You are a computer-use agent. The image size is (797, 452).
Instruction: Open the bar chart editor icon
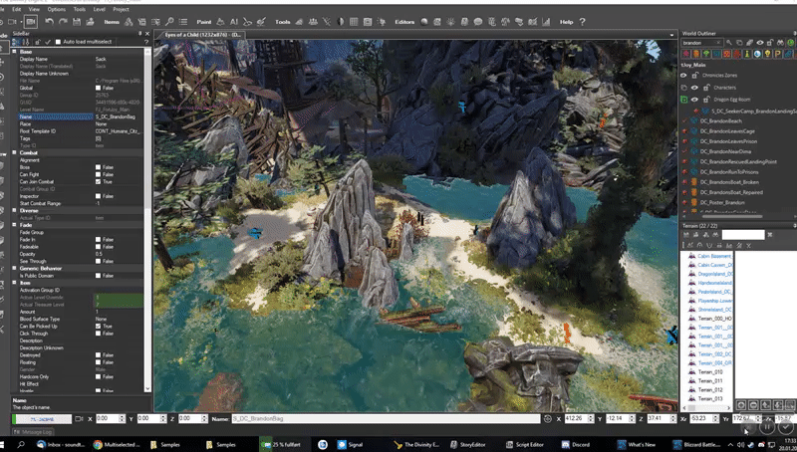[x=546, y=22]
